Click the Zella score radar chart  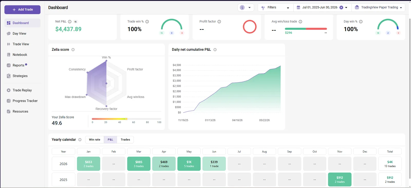[106, 83]
